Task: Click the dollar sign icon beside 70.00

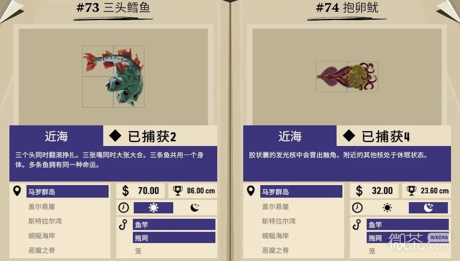Action: point(126,191)
